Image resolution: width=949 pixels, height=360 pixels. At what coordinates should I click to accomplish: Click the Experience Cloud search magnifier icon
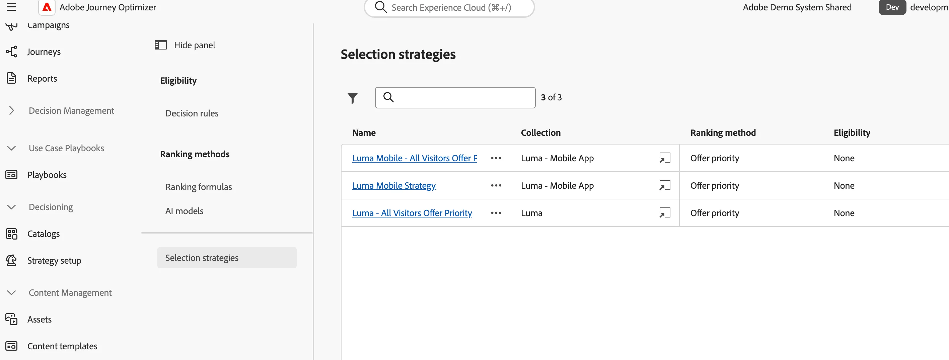point(380,7)
